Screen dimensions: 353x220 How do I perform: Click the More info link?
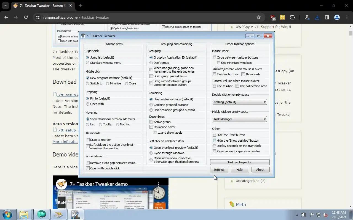(65, 142)
